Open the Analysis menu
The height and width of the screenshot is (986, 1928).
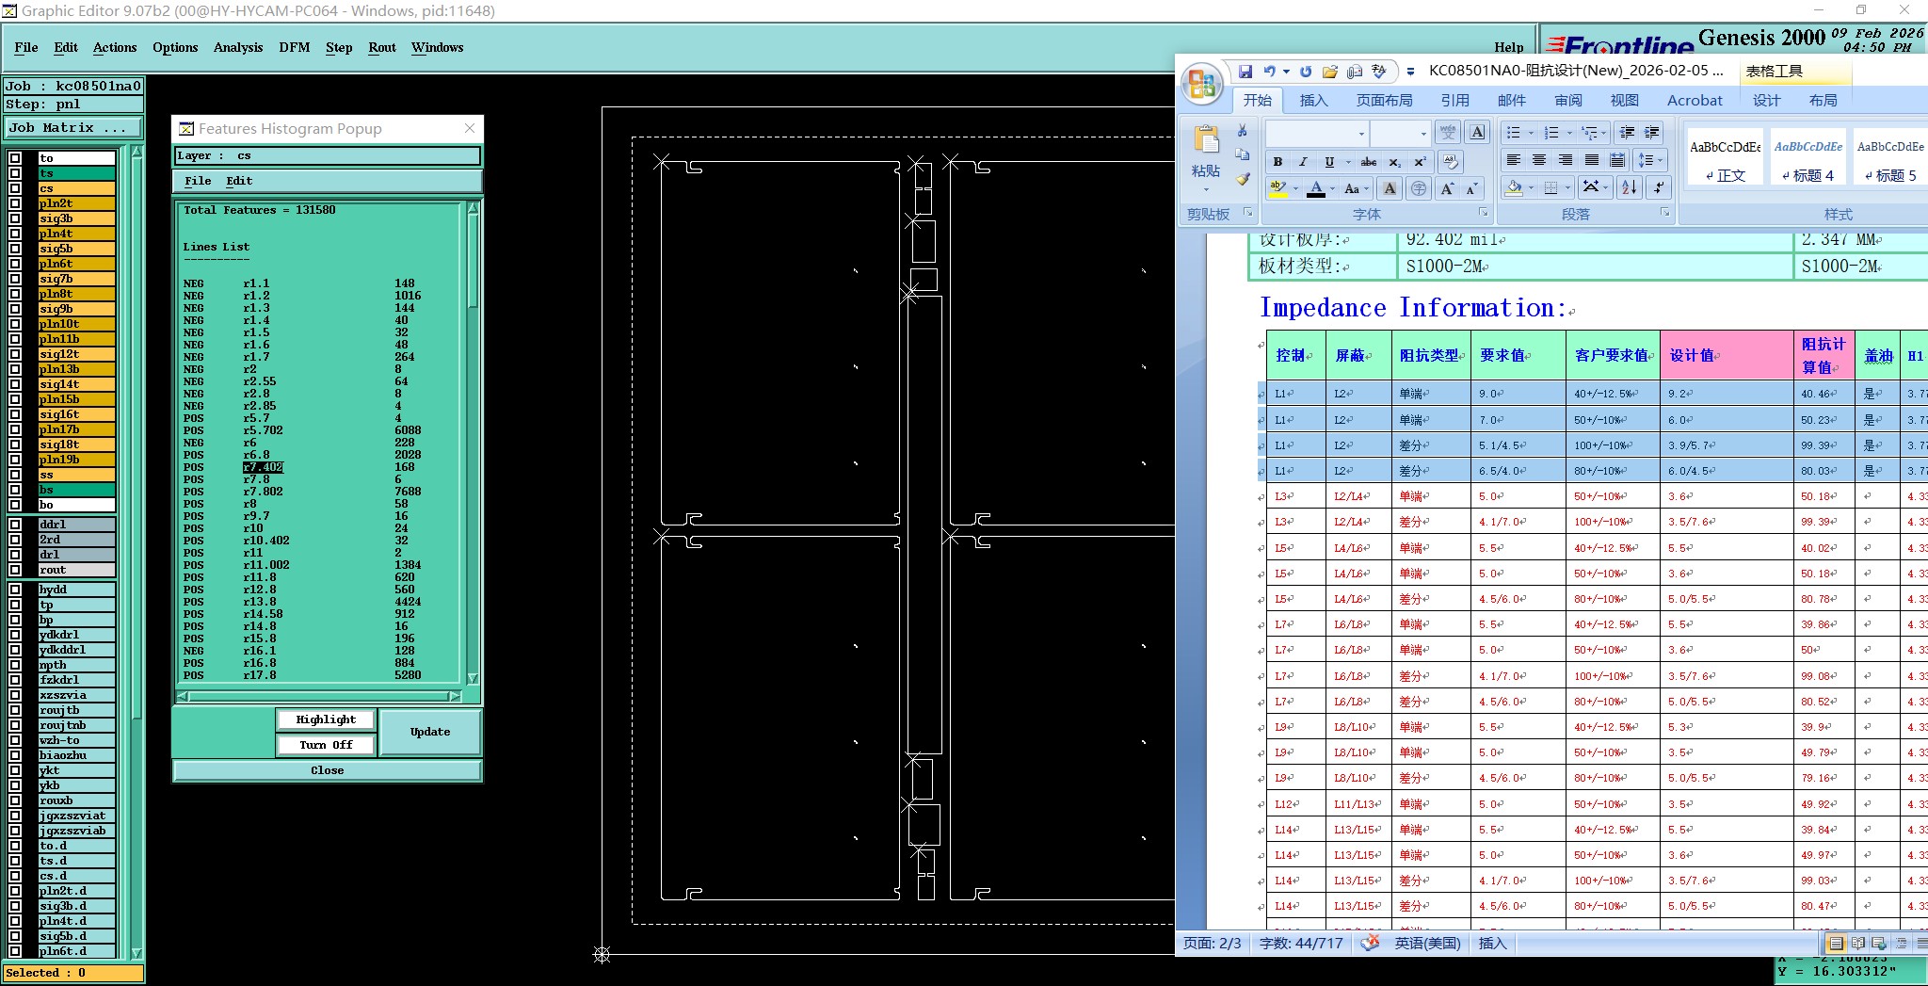(x=238, y=47)
